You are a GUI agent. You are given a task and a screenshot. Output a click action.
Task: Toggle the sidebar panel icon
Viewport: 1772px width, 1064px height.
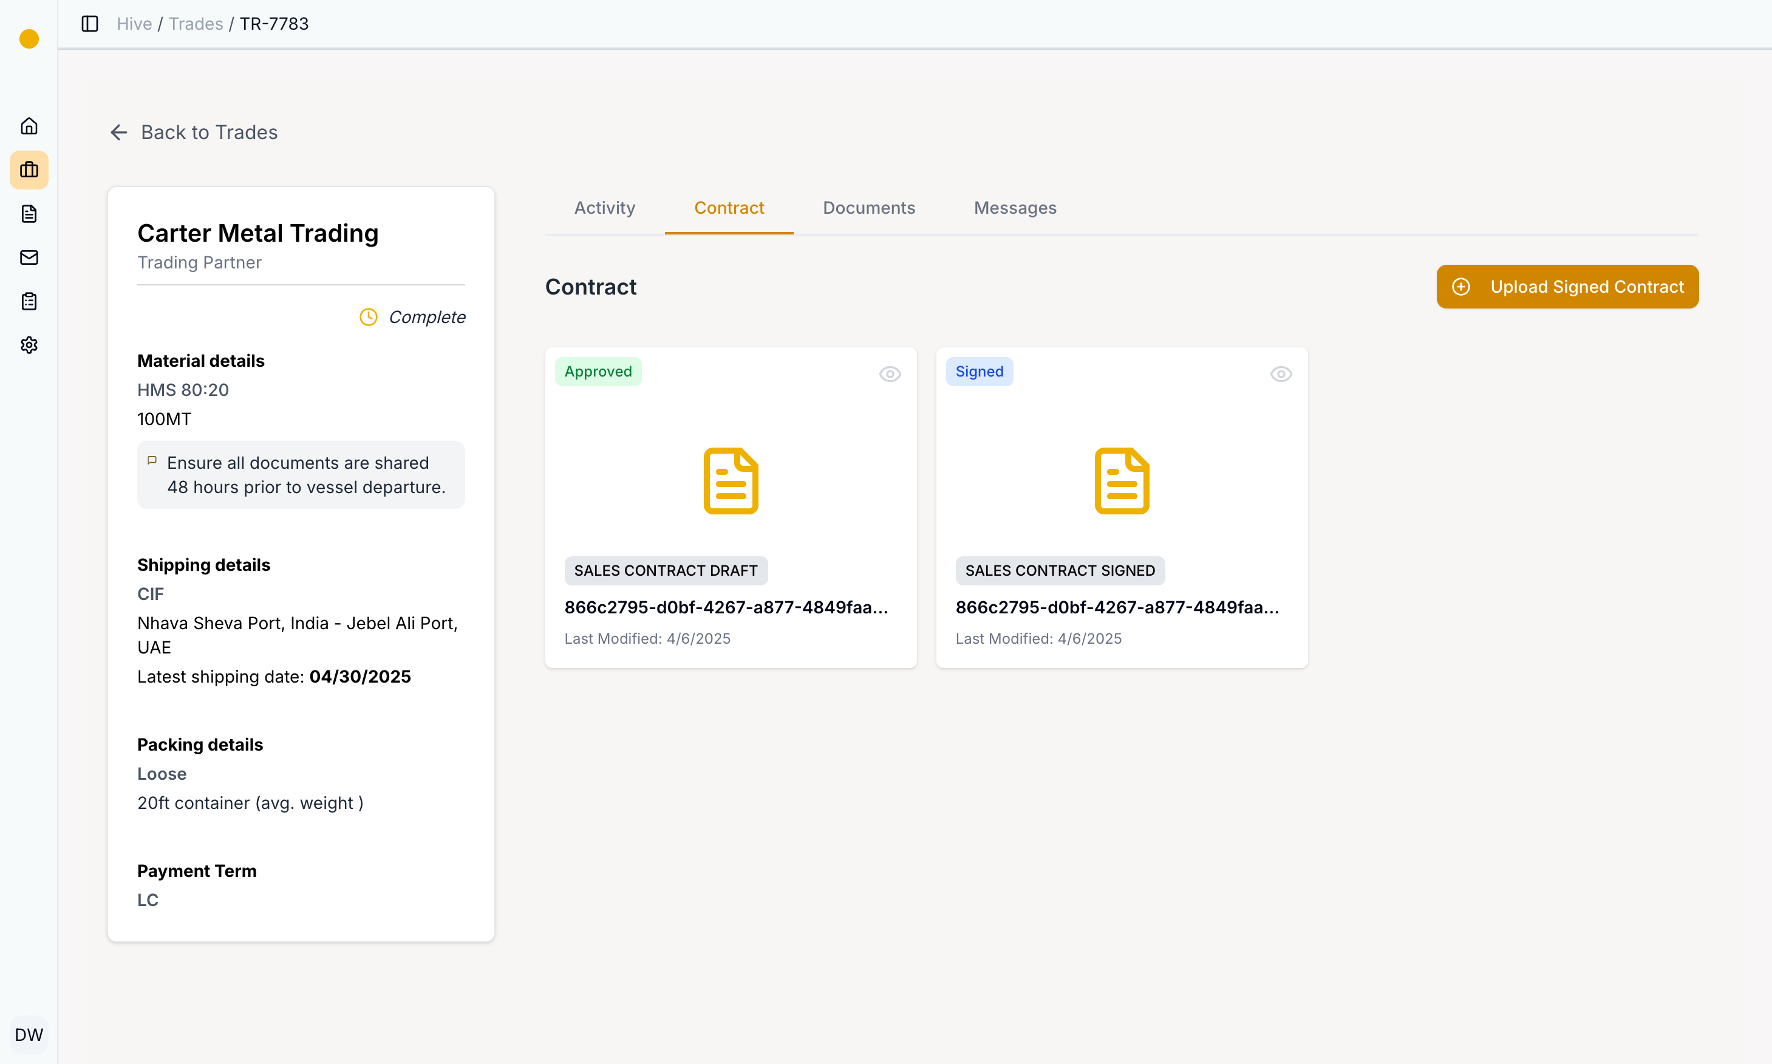(x=90, y=24)
